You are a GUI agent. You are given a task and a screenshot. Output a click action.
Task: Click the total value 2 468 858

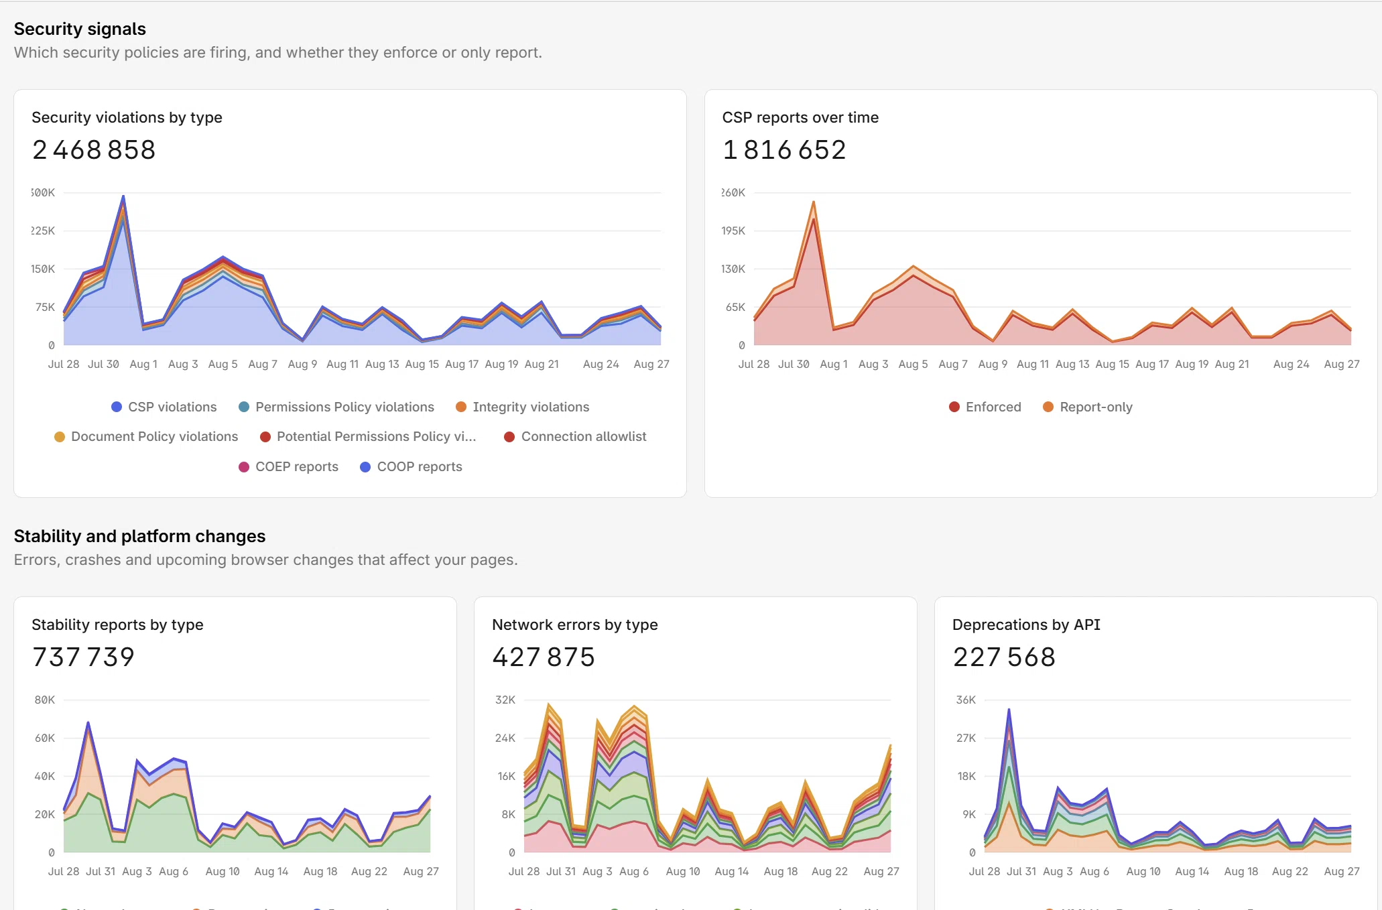[94, 149]
